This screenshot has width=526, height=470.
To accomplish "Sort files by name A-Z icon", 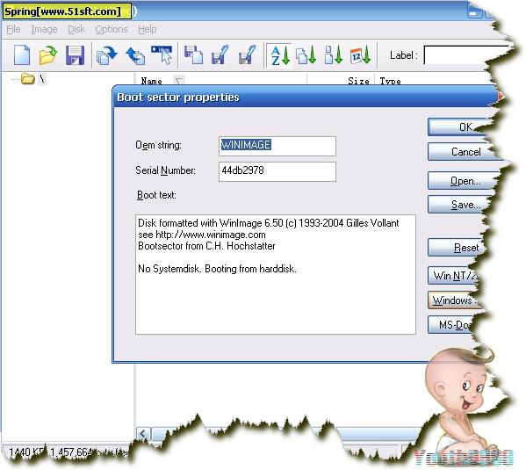I will [x=280, y=55].
